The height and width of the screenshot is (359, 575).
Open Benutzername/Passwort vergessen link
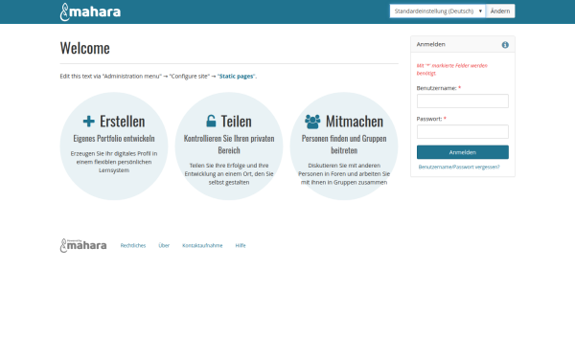(459, 167)
